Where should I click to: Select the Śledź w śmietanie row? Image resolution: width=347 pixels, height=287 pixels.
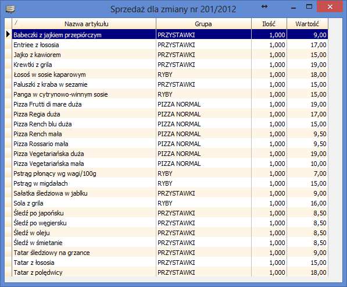pyautogui.click(x=170, y=243)
